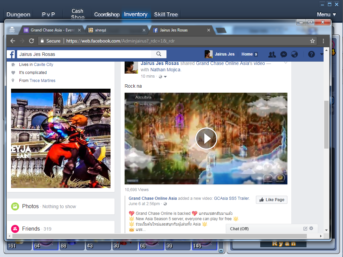Expand the game Menu dropdown
The image size is (343, 257).
326,14
